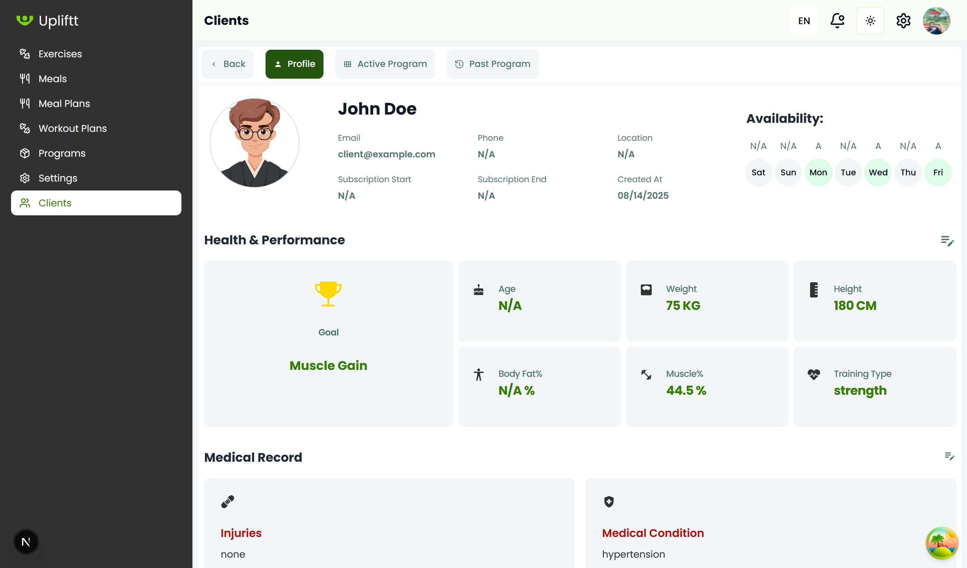Enable Saturday in the availability row
Image resolution: width=967 pixels, height=568 pixels.
758,172
